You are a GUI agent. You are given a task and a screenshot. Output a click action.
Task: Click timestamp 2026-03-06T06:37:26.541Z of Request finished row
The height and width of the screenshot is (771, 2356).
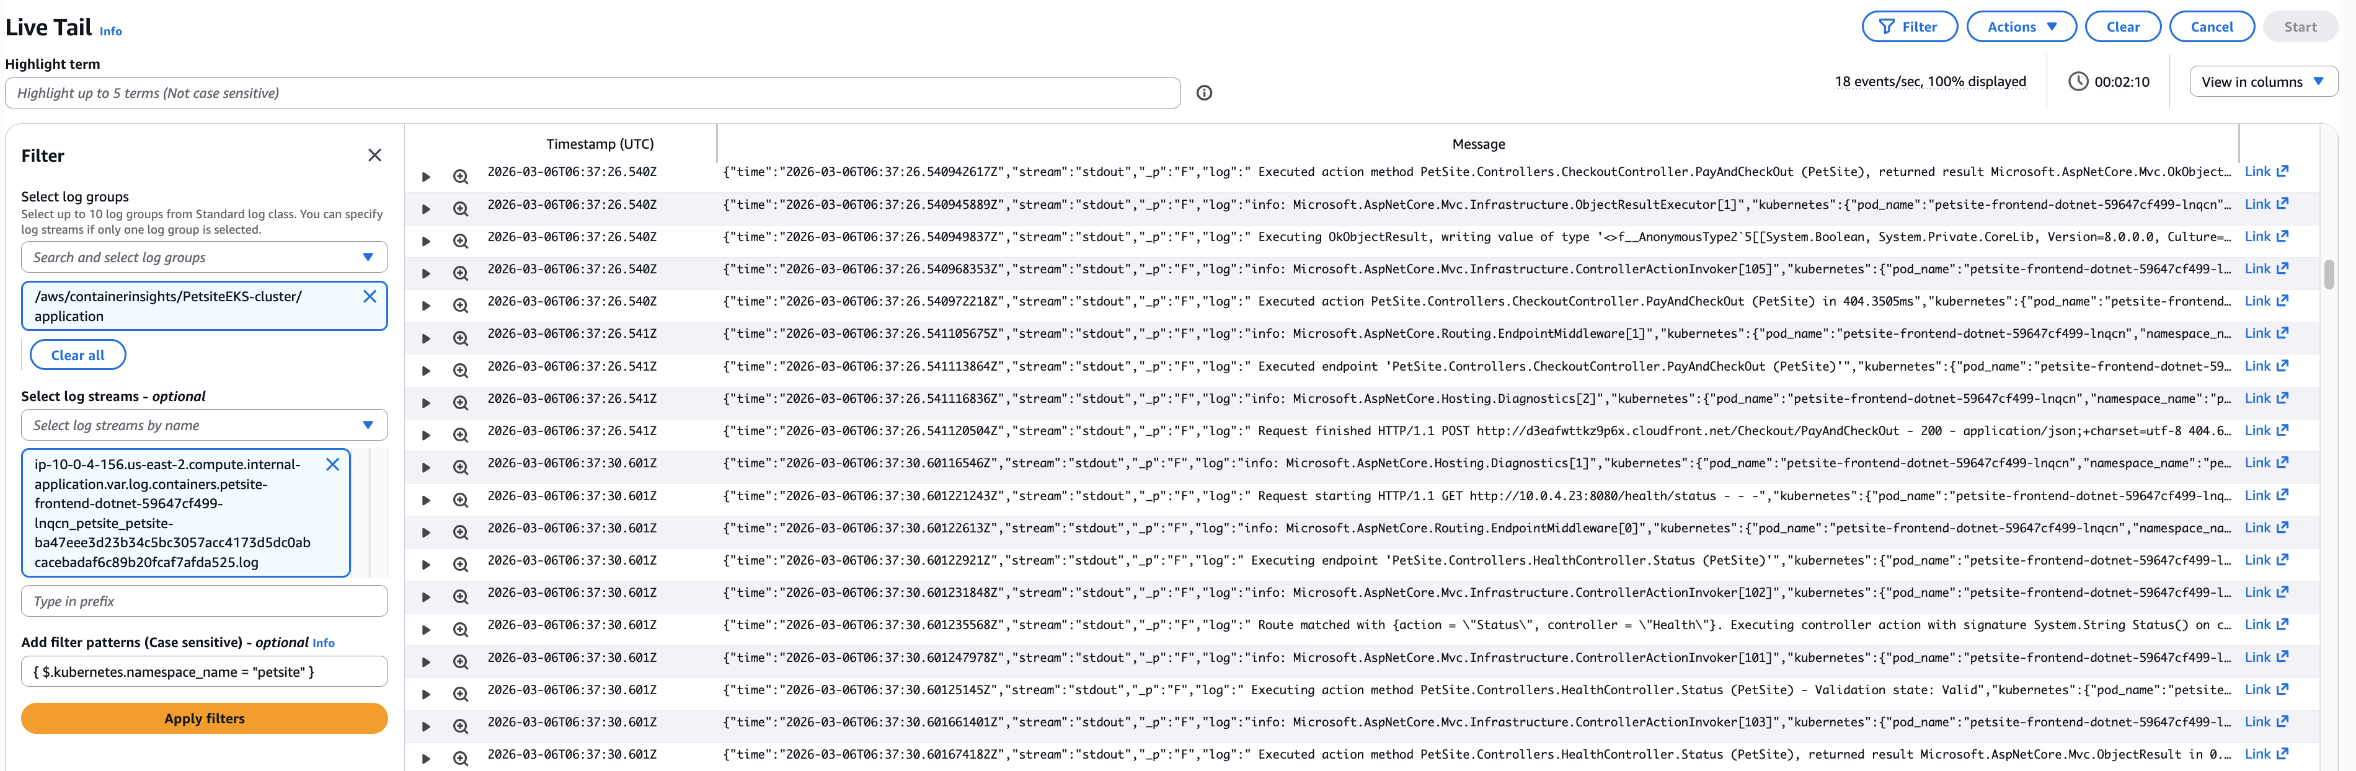click(572, 430)
